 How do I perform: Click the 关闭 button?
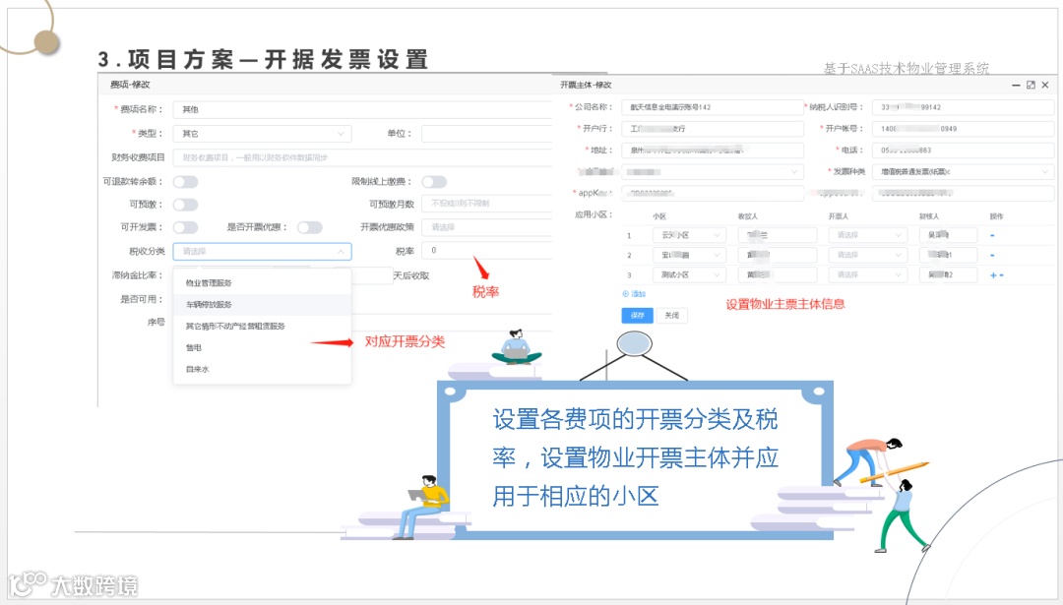point(672,316)
